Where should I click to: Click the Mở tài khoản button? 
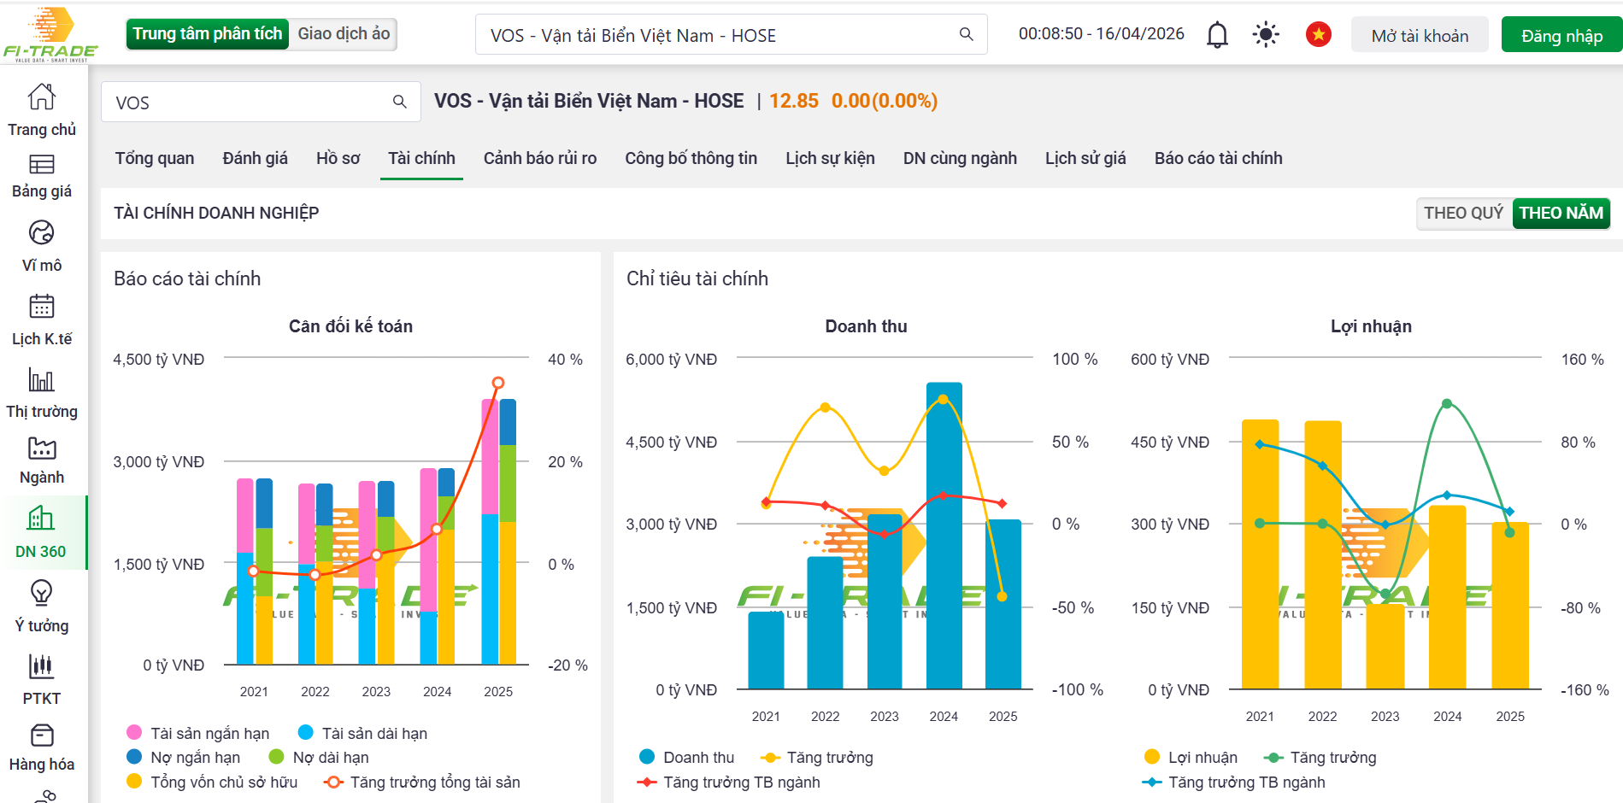1420,36
